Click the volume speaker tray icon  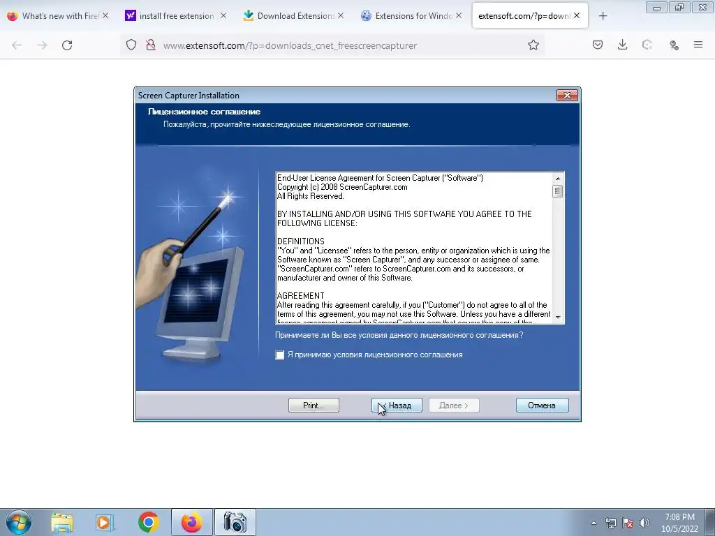pyautogui.click(x=644, y=523)
